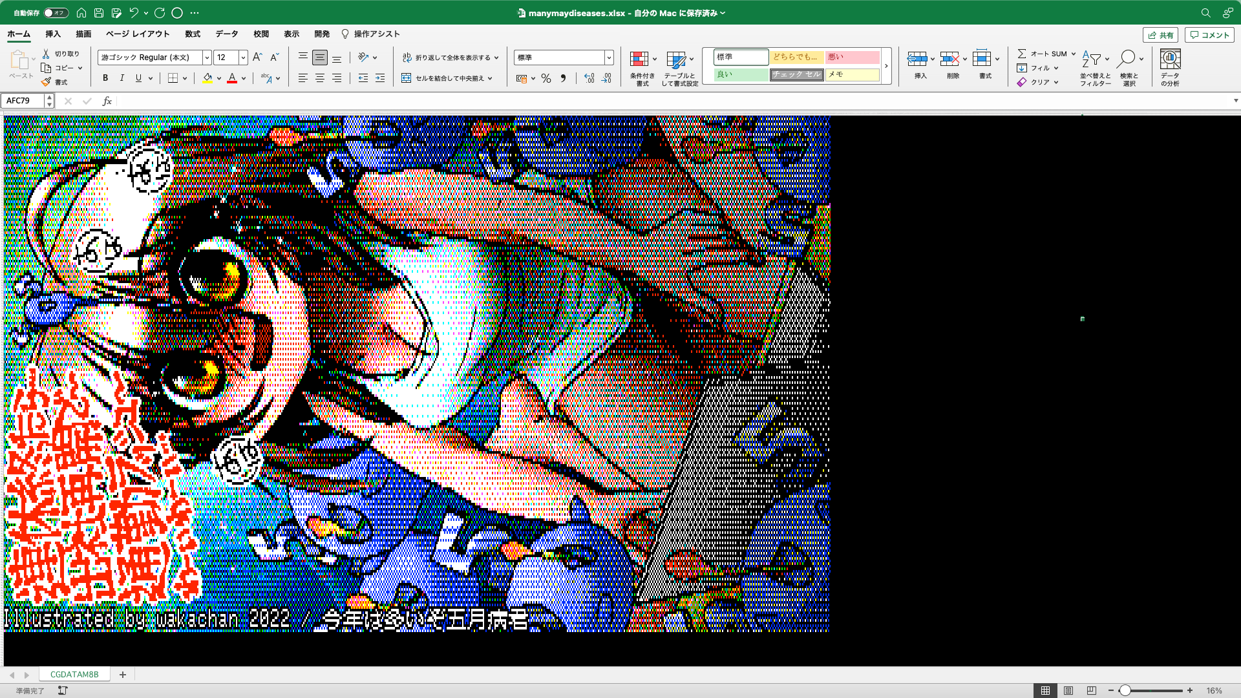Switch to Page Break Preview in status bar

click(x=1092, y=691)
